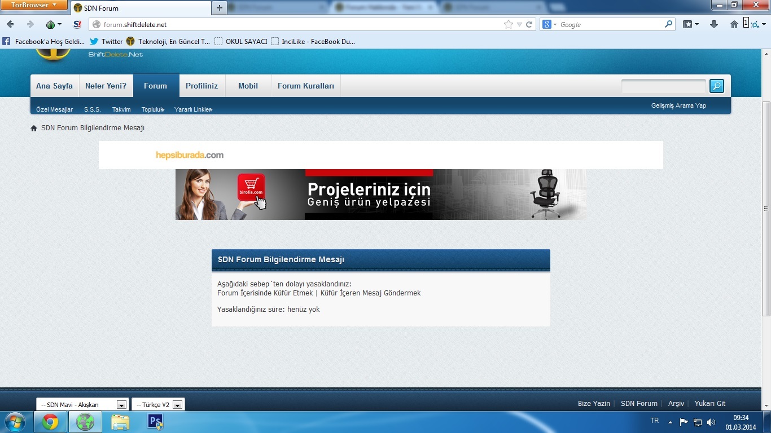This screenshot has height=433, width=771.
Task: Click the home icon in the breadcrumb
Action: 34,128
